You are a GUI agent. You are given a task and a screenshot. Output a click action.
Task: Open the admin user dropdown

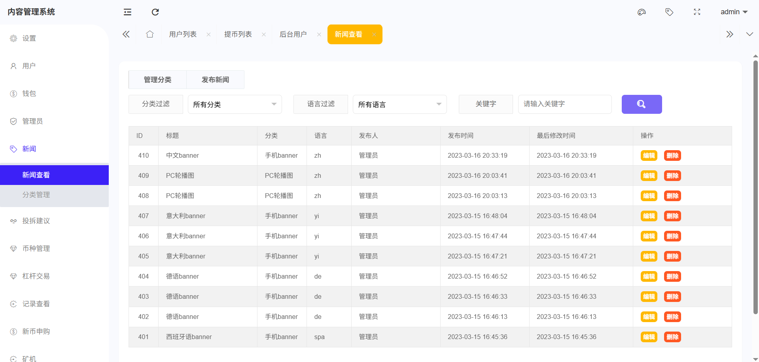pos(734,12)
